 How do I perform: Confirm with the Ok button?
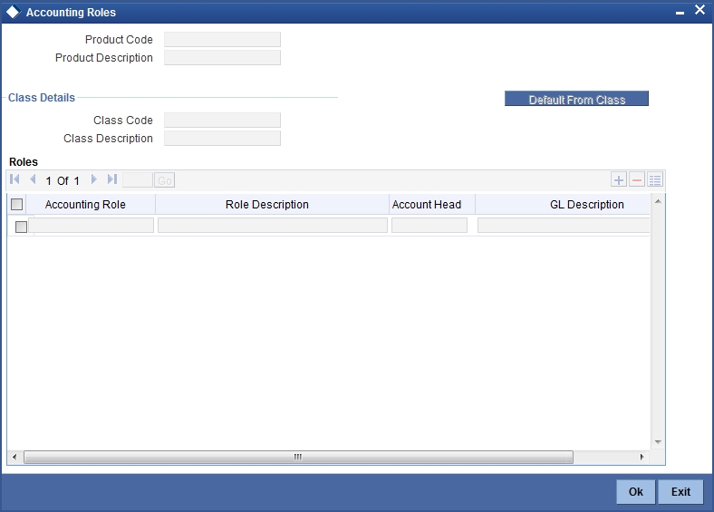click(636, 491)
